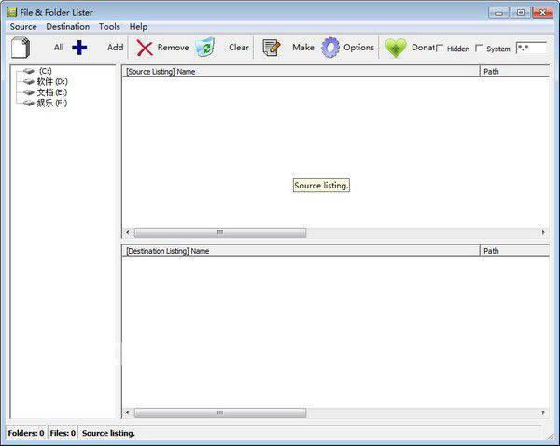
Task: Click the E: drive icon
Action: point(29,92)
